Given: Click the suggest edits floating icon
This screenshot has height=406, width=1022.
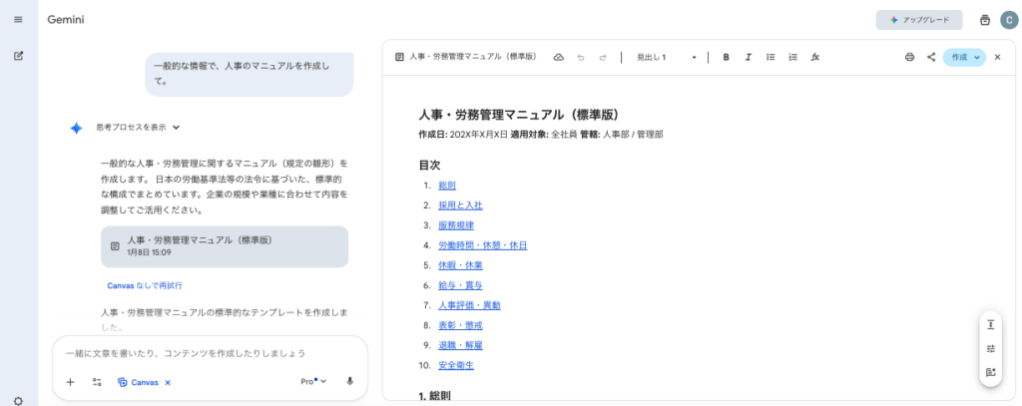Looking at the screenshot, I should [x=990, y=372].
